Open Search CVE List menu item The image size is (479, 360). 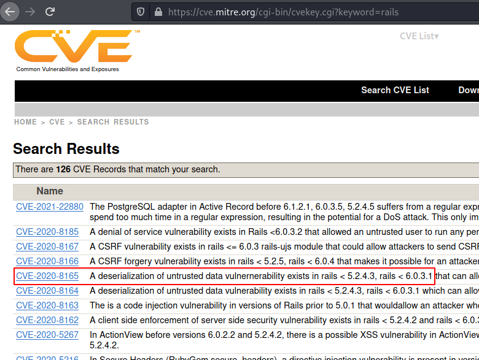pyautogui.click(x=395, y=90)
